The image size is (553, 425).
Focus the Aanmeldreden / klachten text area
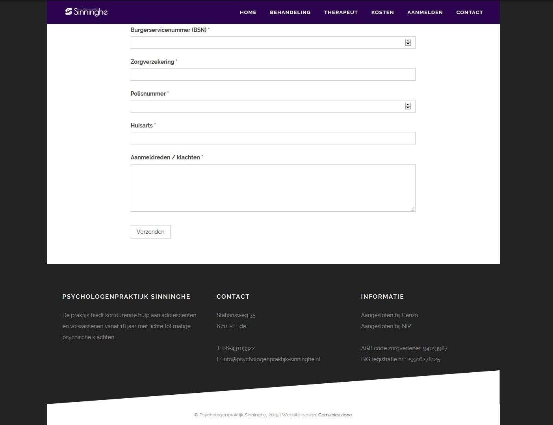[273, 188]
